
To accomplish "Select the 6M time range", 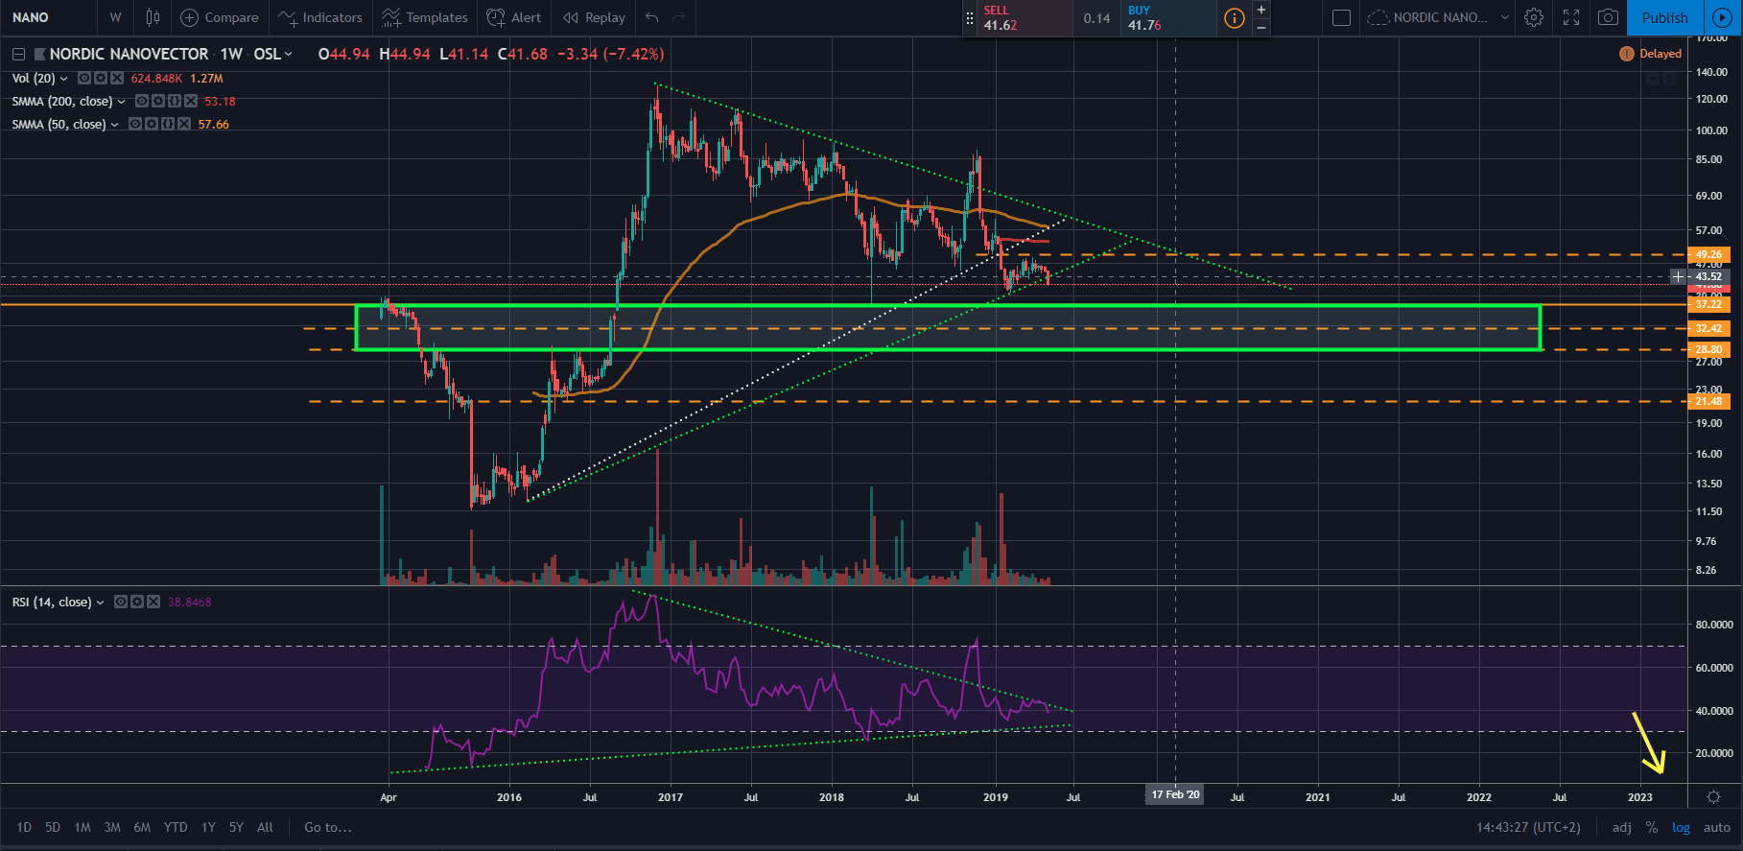I will point(142,827).
